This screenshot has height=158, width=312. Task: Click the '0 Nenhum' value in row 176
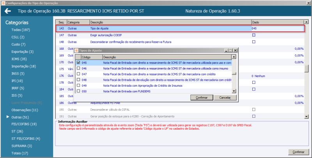[258, 76]
